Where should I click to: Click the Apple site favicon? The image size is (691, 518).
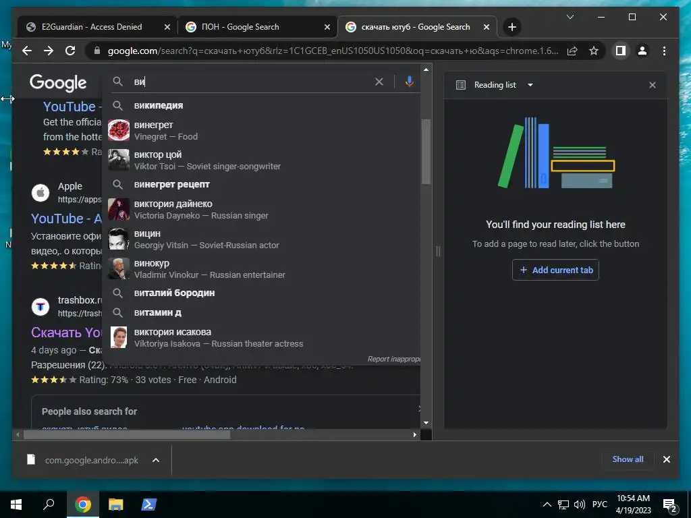click(x=40, y=192)
